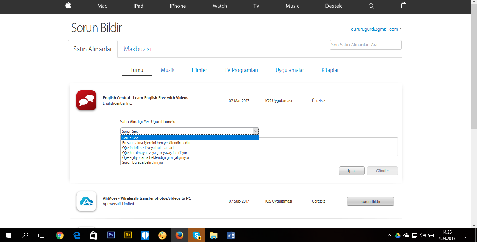Open the Action Center notification icon

[465, 235]
